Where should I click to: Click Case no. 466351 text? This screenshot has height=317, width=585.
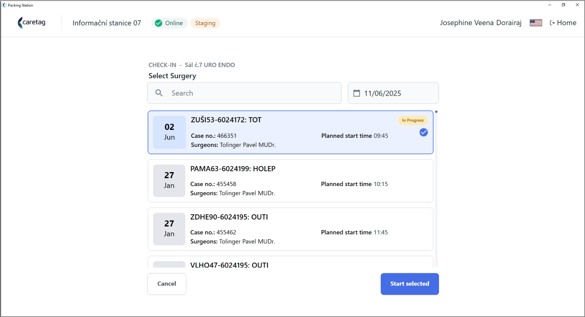[214, 136]
